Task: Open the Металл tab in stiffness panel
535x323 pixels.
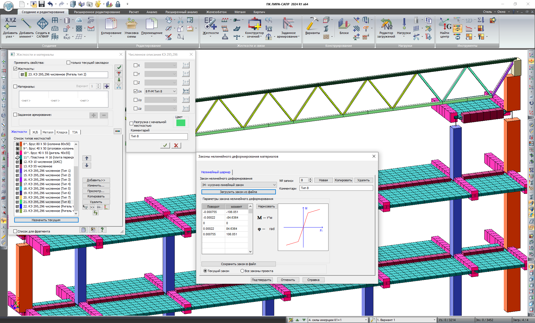Action: (48, 132)
